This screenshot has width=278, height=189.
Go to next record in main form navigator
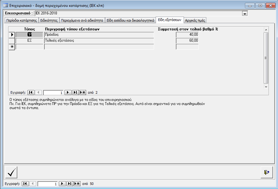(x=62, y=184)
